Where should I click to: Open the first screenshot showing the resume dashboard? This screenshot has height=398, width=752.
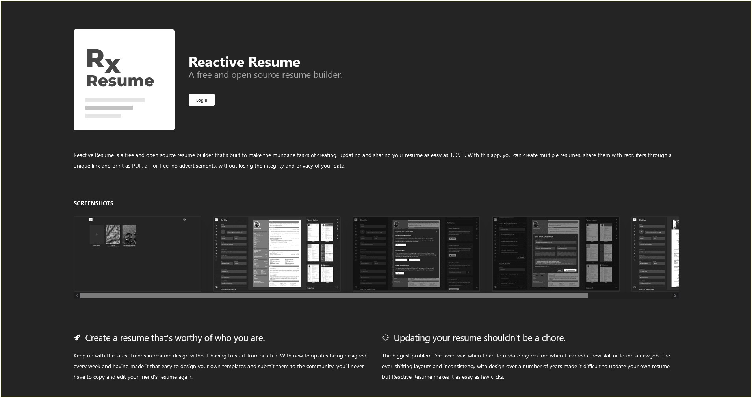(137, 254)
